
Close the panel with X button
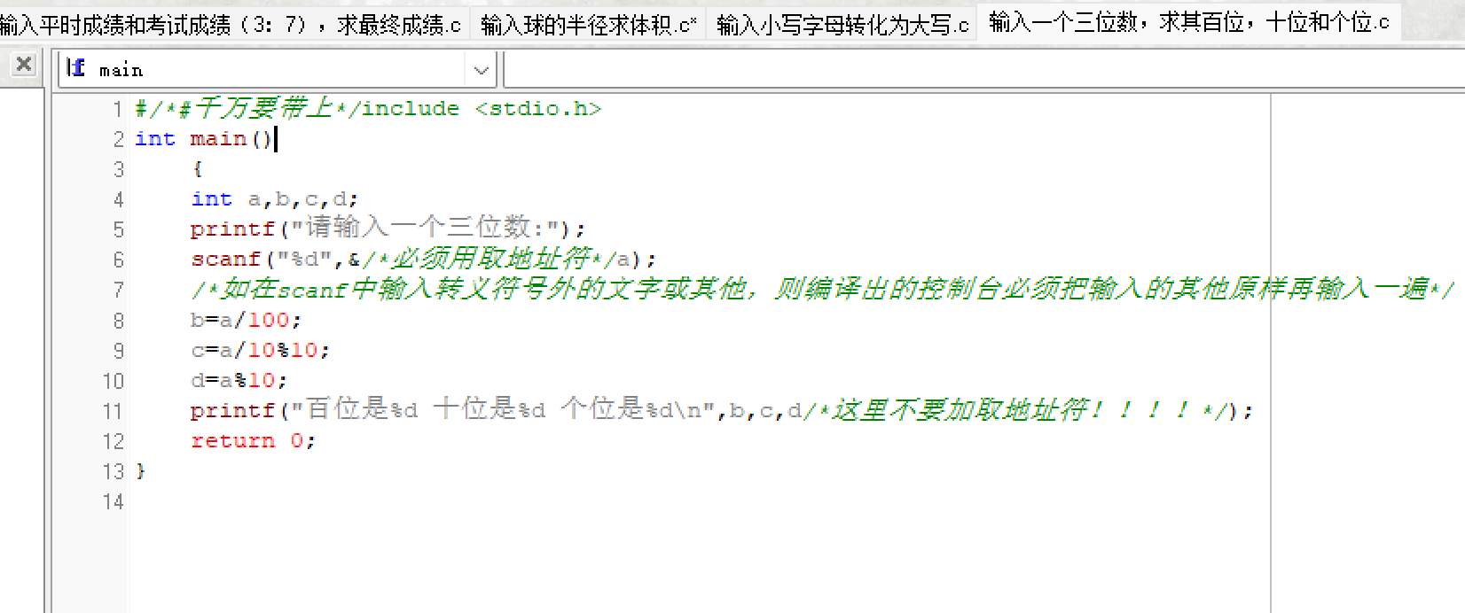coord(24,64)
